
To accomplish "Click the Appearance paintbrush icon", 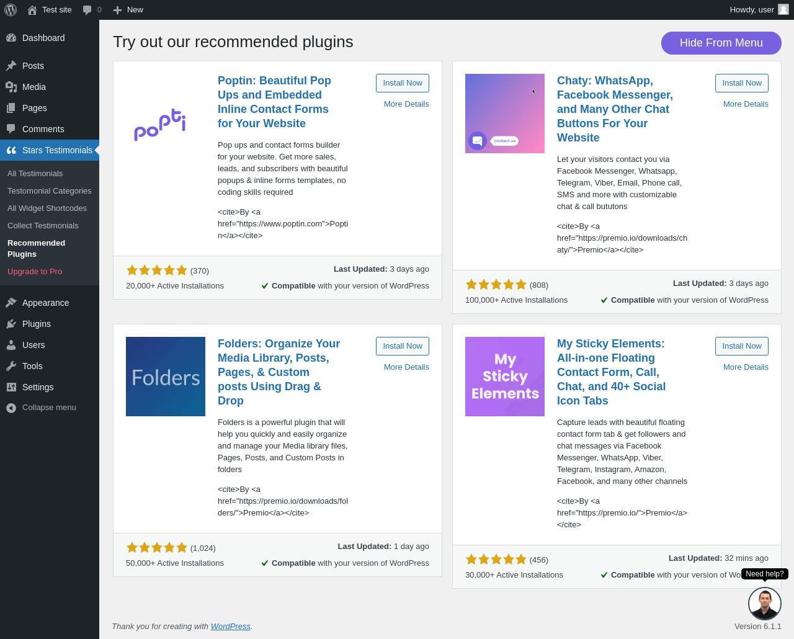I will [x=11, y=303].
